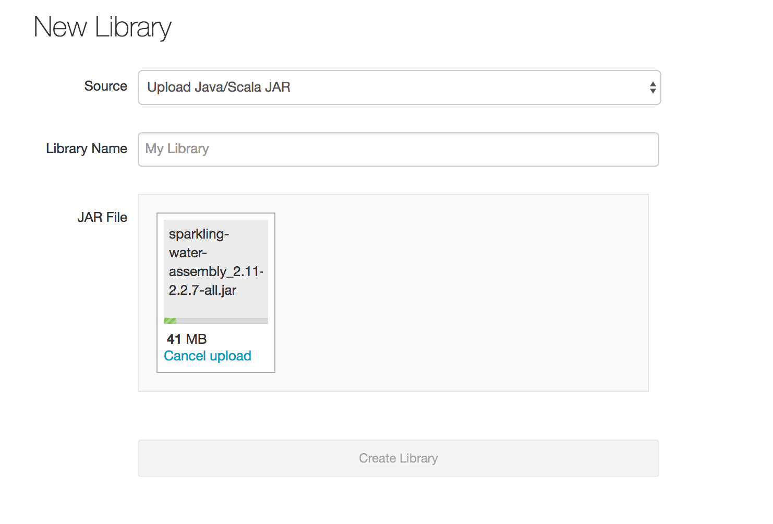Click the My Library placeholder text

tap(177, 149)
